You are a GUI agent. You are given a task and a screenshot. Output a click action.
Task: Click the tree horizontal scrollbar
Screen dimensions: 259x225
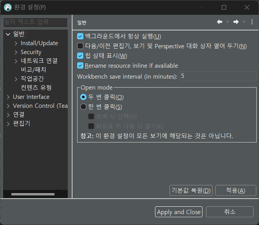33,194
